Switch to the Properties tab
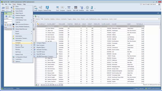Image resolution: width=162 pixels, height=91 pixels. pyautogui.click(x=47, y=19)
